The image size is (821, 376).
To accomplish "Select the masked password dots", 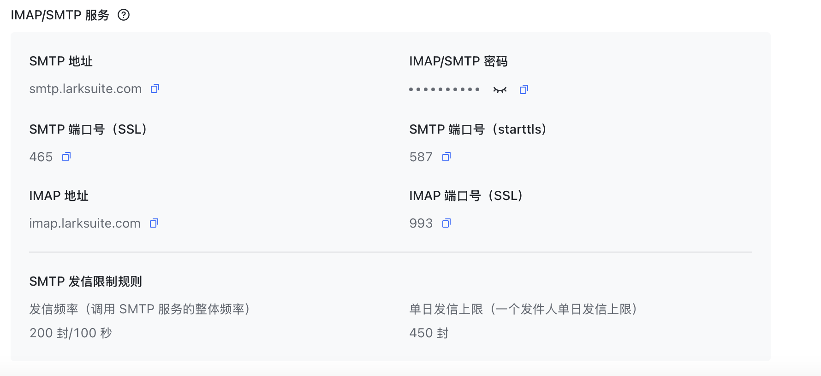I will pos(444,89).
